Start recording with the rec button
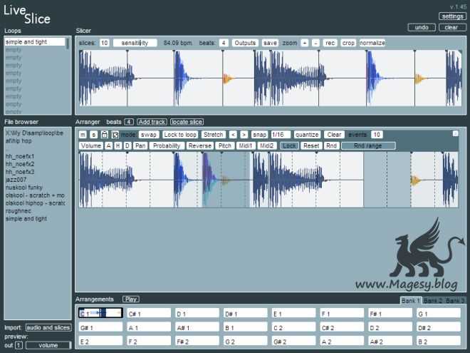 [x=330, y=43]
